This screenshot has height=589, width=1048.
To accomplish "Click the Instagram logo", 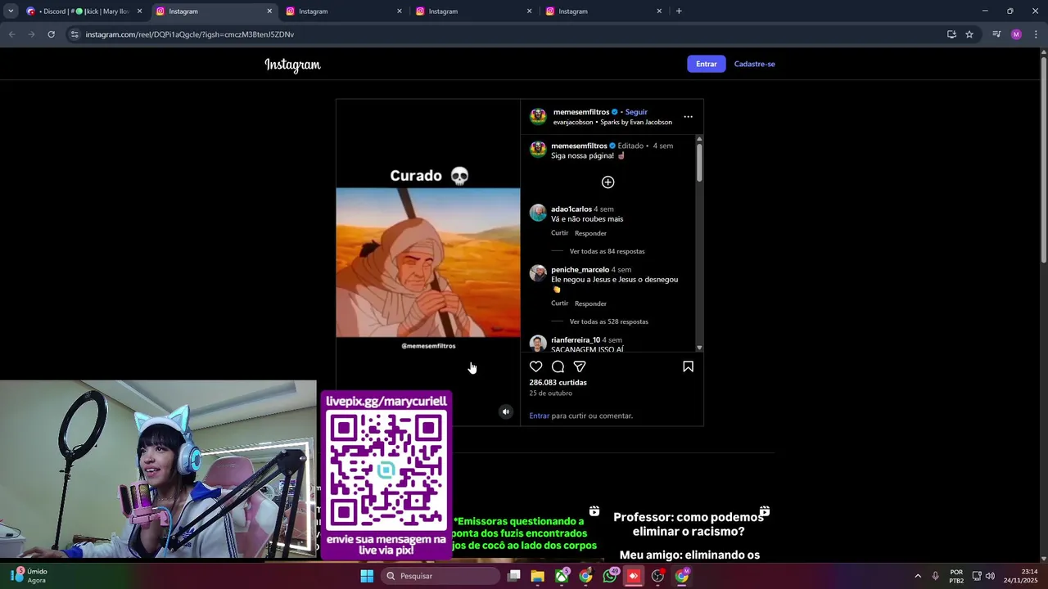I will [292, 65].
